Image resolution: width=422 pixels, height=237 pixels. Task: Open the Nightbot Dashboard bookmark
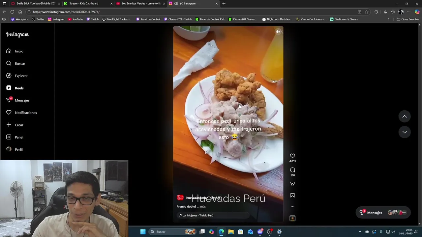point(277,19)
